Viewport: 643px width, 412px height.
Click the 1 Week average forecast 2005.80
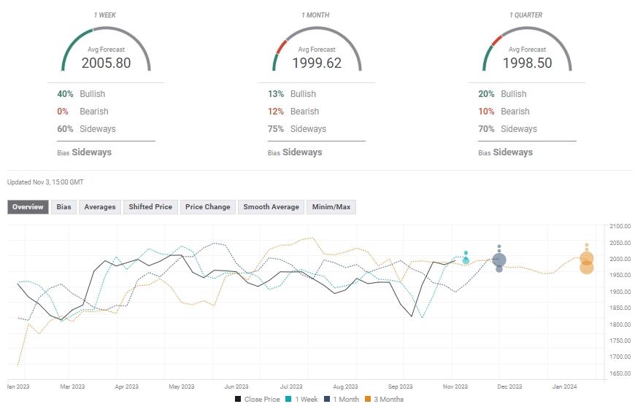[x=106, y=63]
